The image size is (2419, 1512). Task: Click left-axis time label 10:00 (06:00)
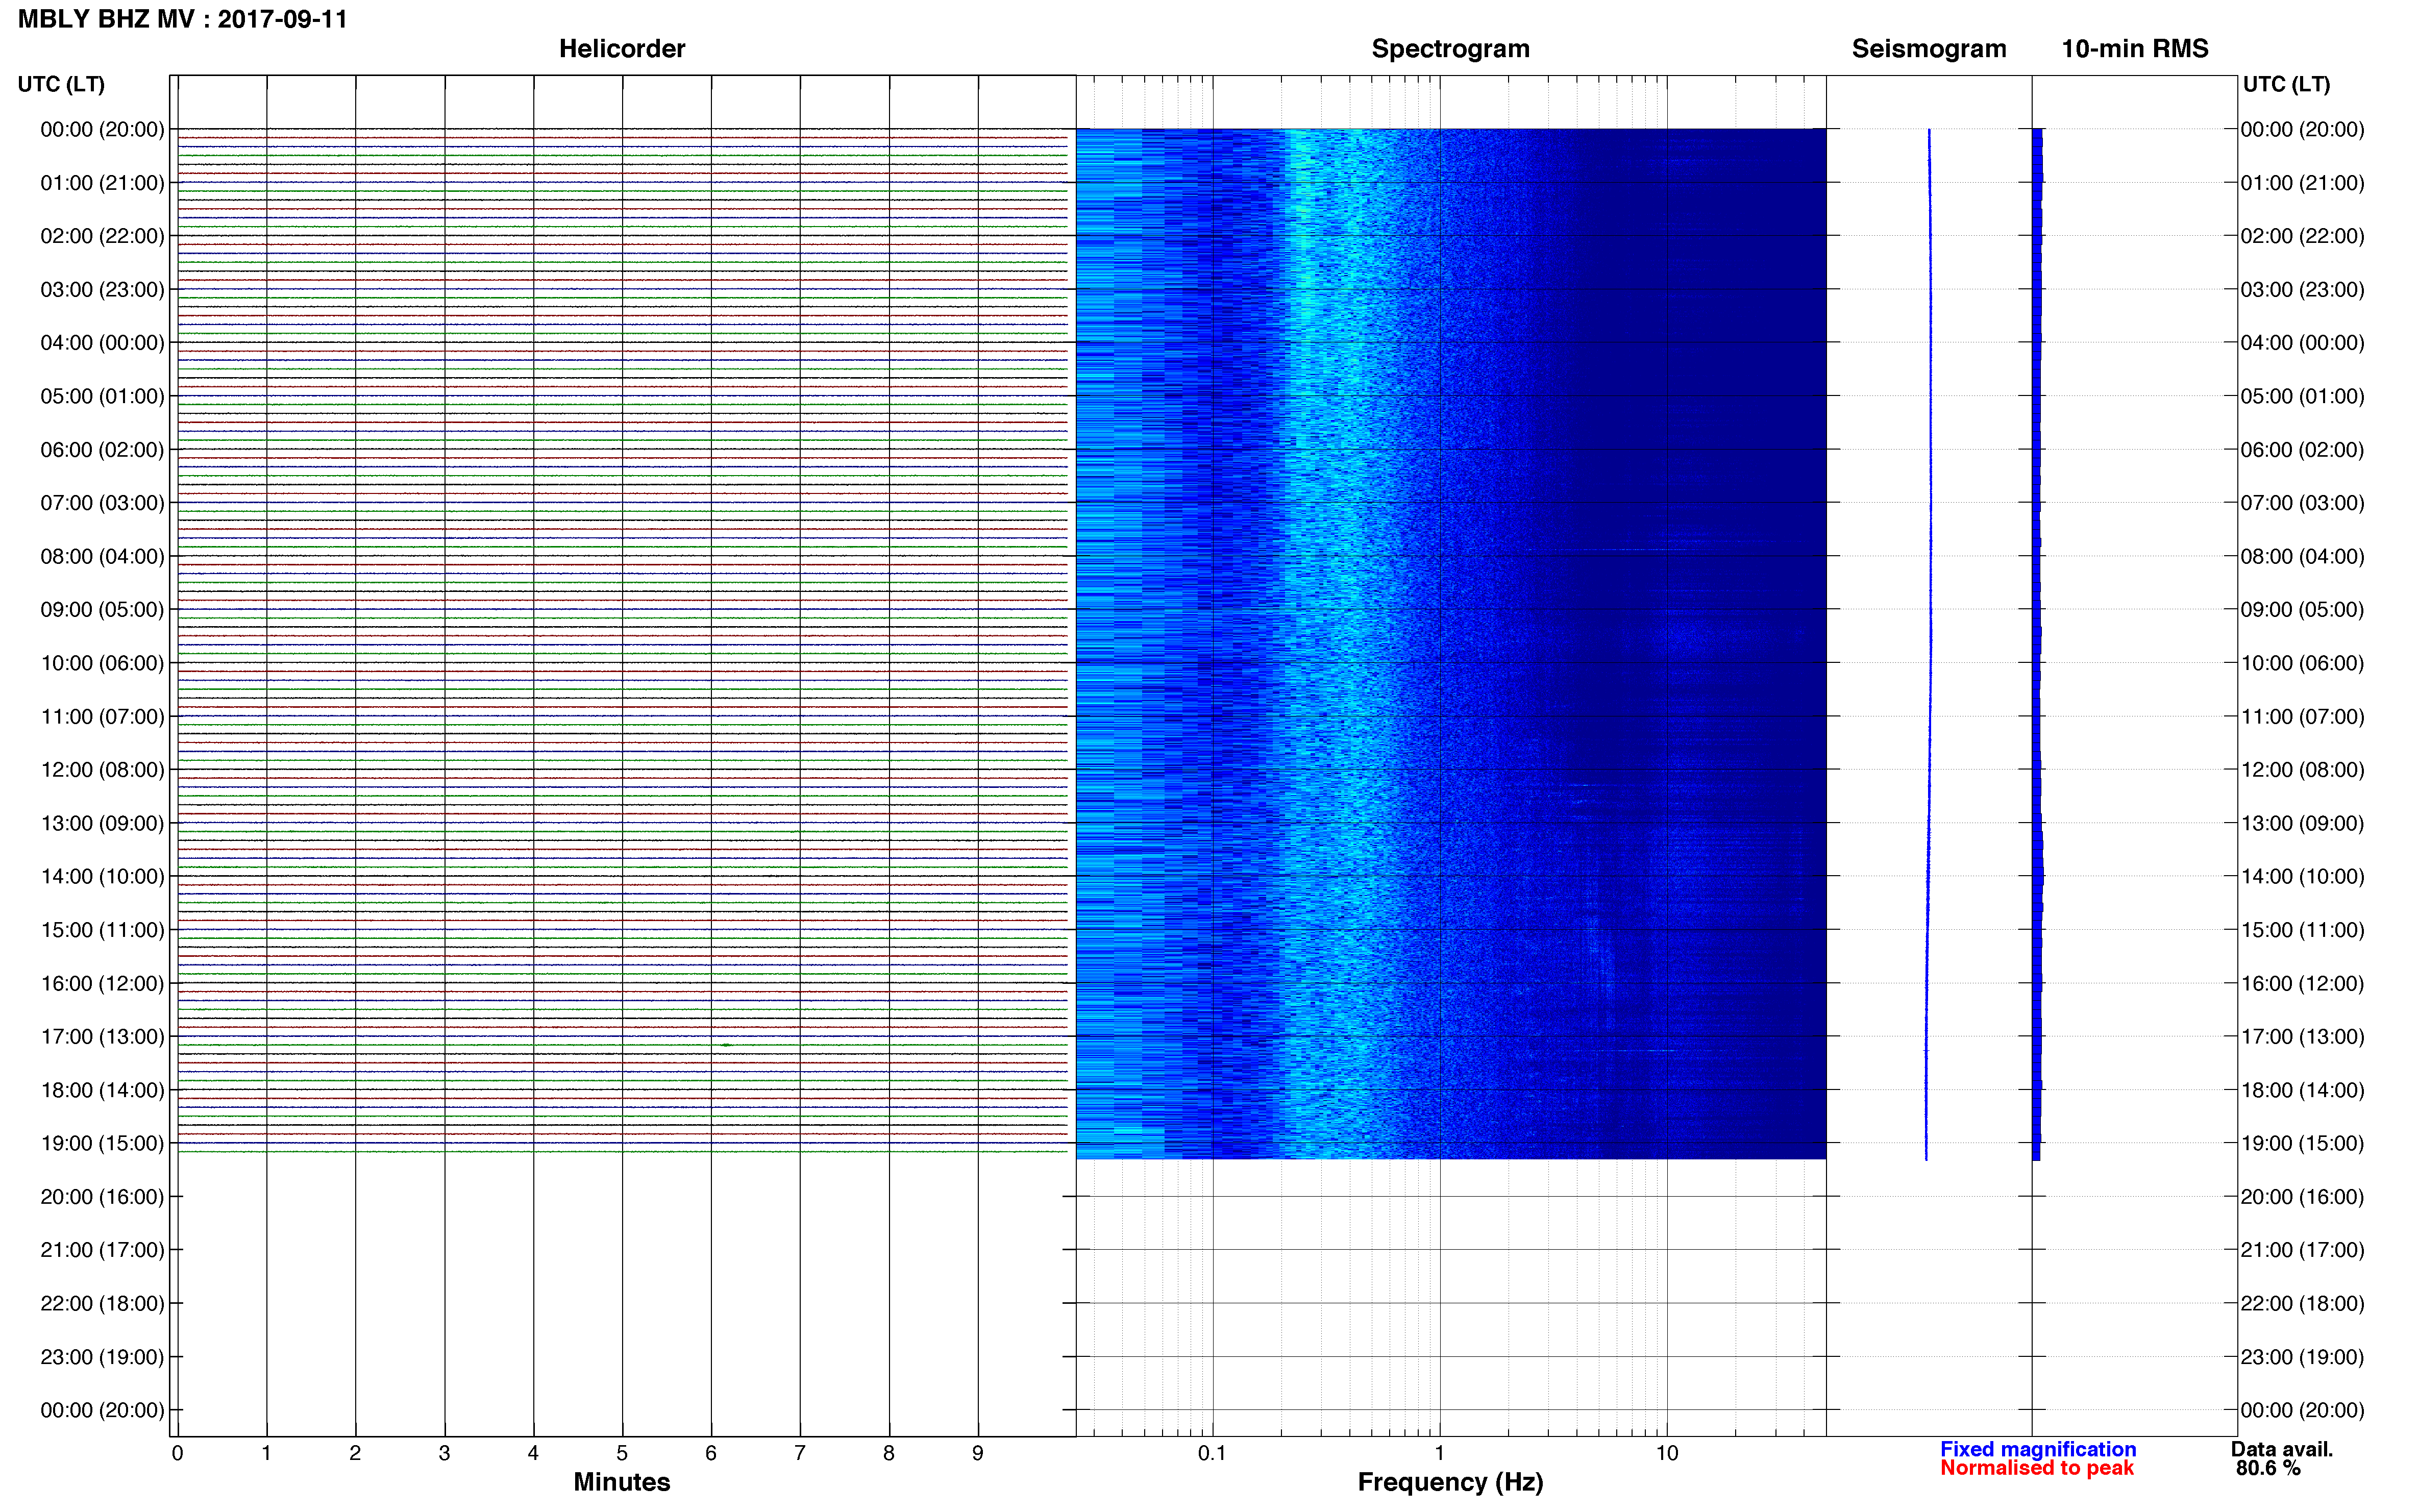point(102,663)
